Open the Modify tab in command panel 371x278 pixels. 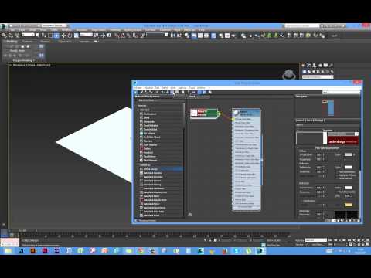pos(308,66)
